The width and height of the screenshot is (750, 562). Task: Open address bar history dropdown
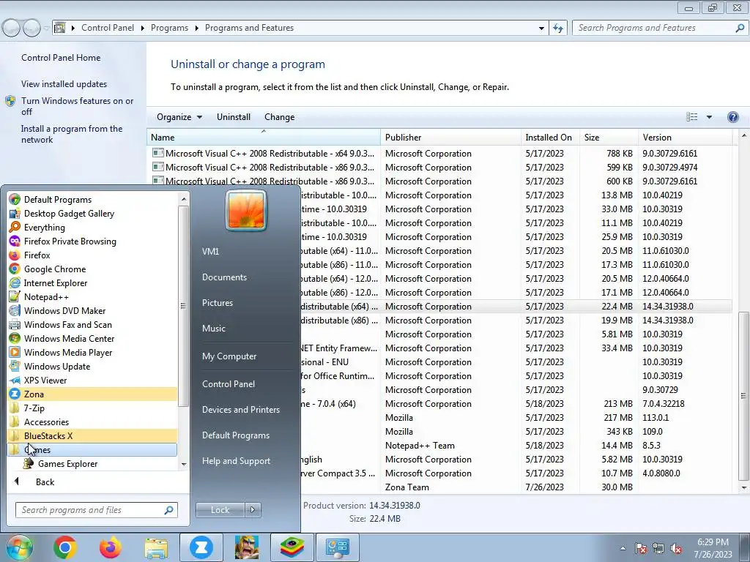[541, 29]
